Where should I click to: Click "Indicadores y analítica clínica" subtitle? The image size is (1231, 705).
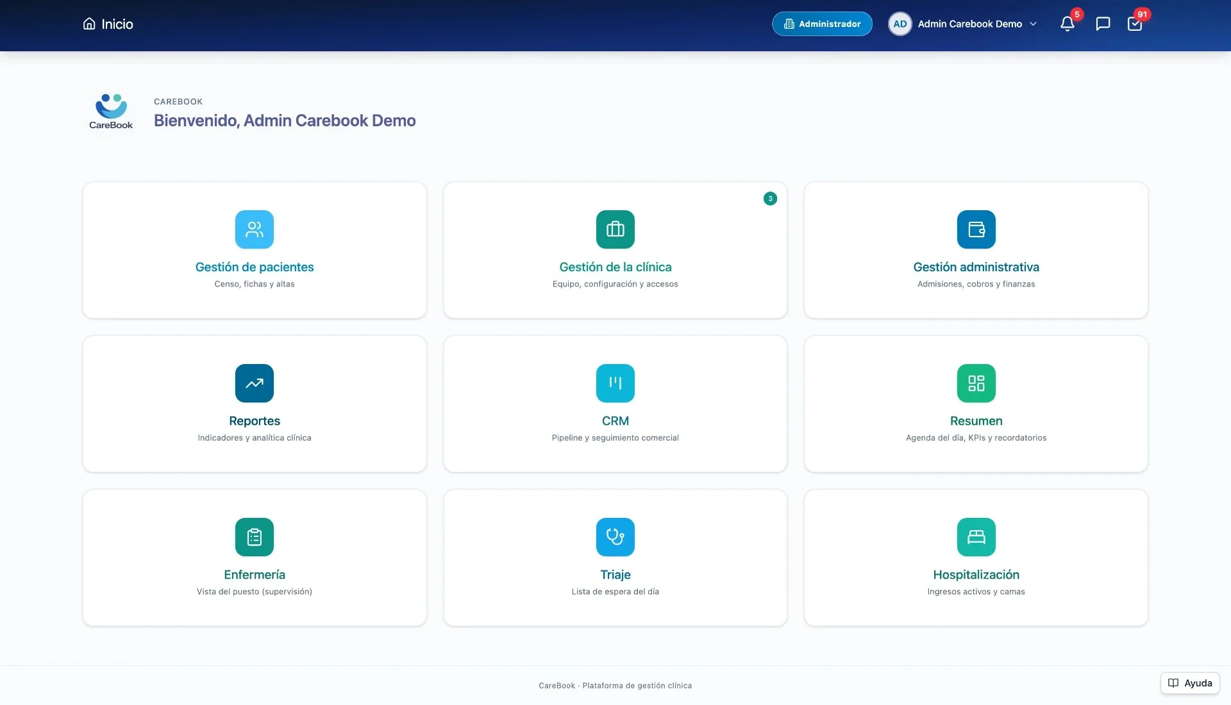pos(255,438)
